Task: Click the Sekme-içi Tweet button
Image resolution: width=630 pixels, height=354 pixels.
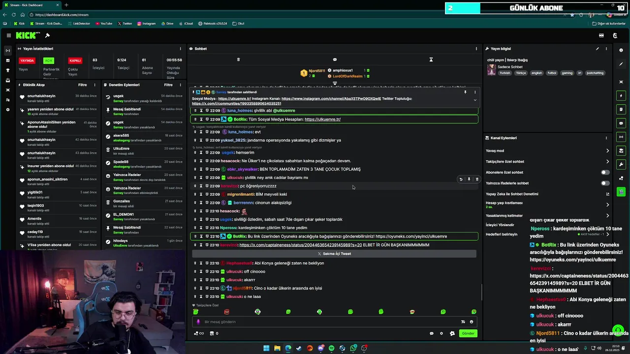Action: pos(334,254)
